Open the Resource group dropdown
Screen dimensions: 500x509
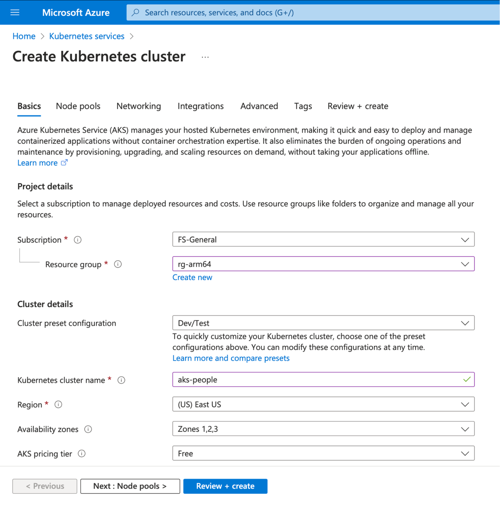point(323,264)
